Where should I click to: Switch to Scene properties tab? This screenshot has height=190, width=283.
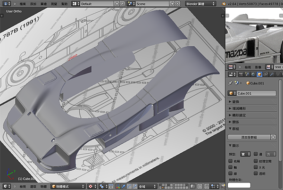247,74
